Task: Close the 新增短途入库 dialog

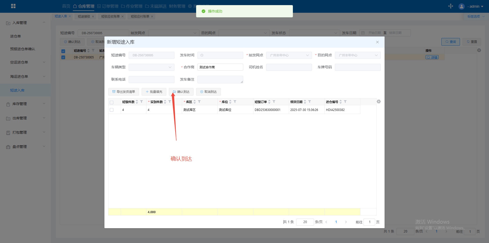Action: 377,42
